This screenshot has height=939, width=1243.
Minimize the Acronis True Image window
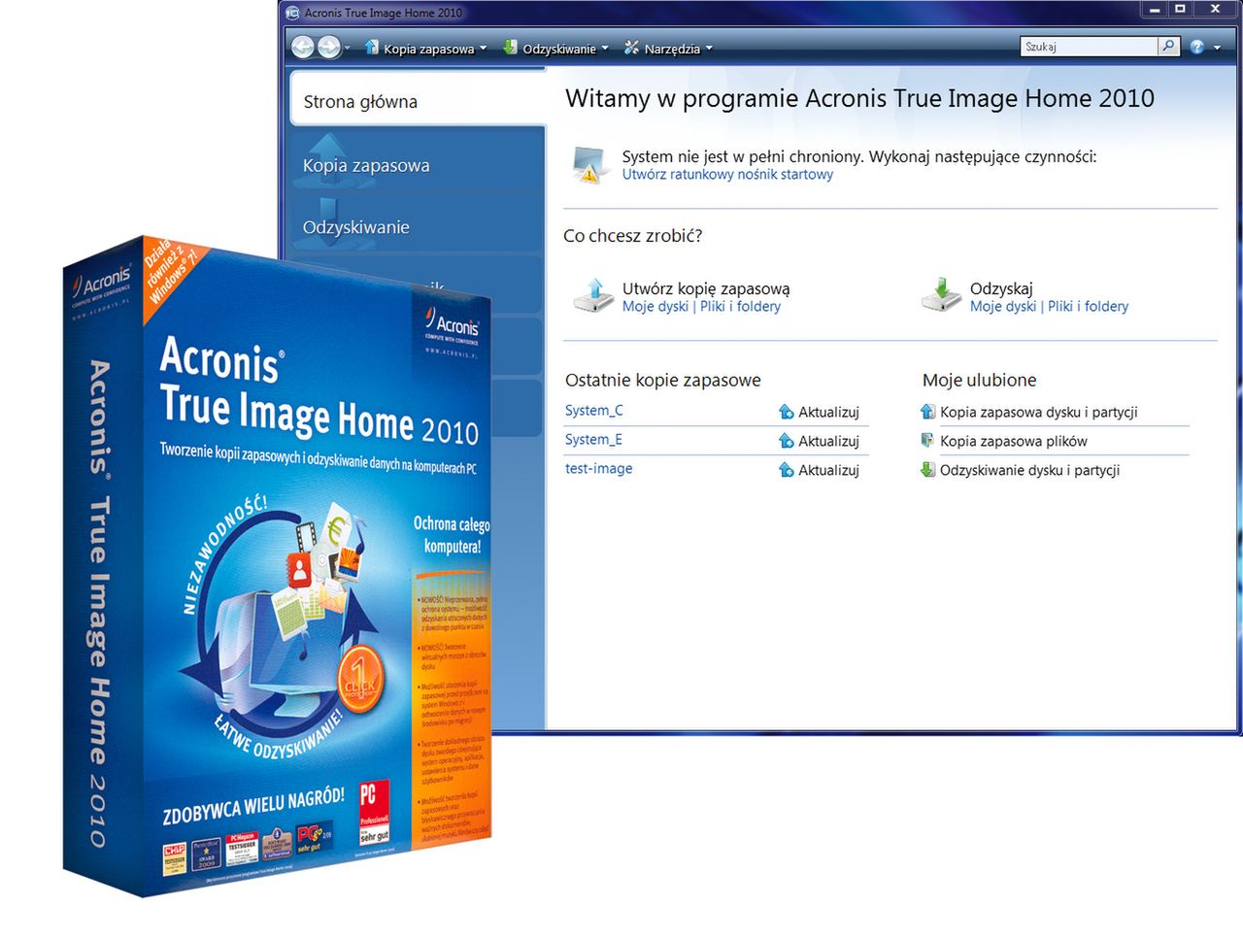pos(1155,10)
